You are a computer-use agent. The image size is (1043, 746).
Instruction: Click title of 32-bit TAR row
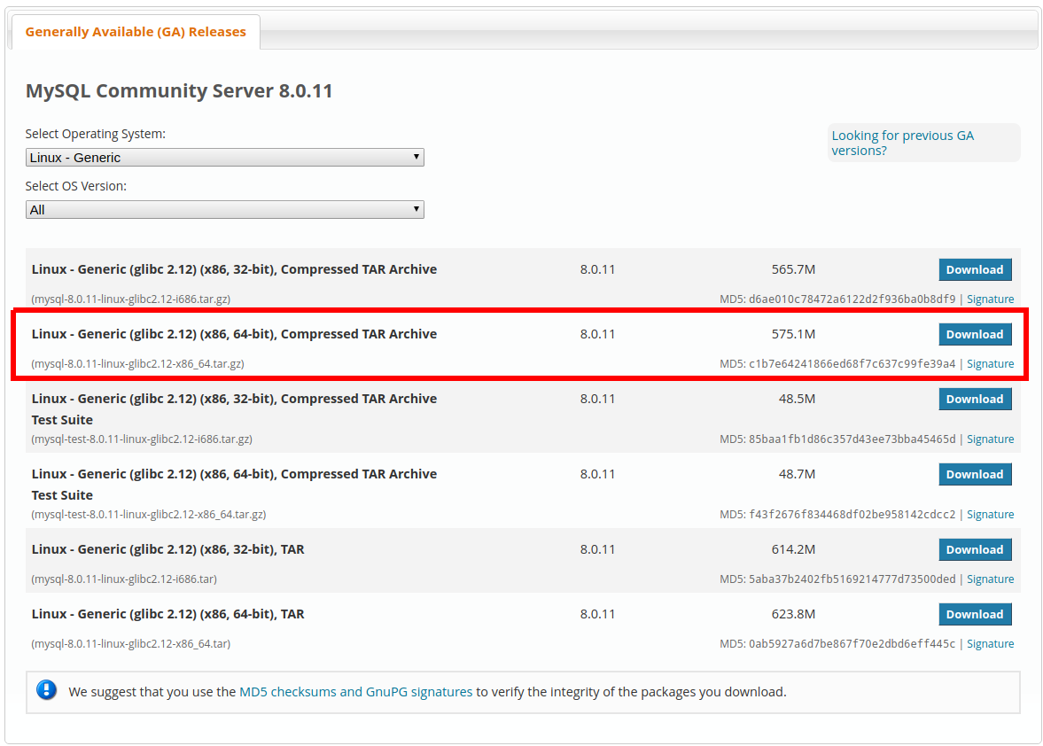(167, 550)
